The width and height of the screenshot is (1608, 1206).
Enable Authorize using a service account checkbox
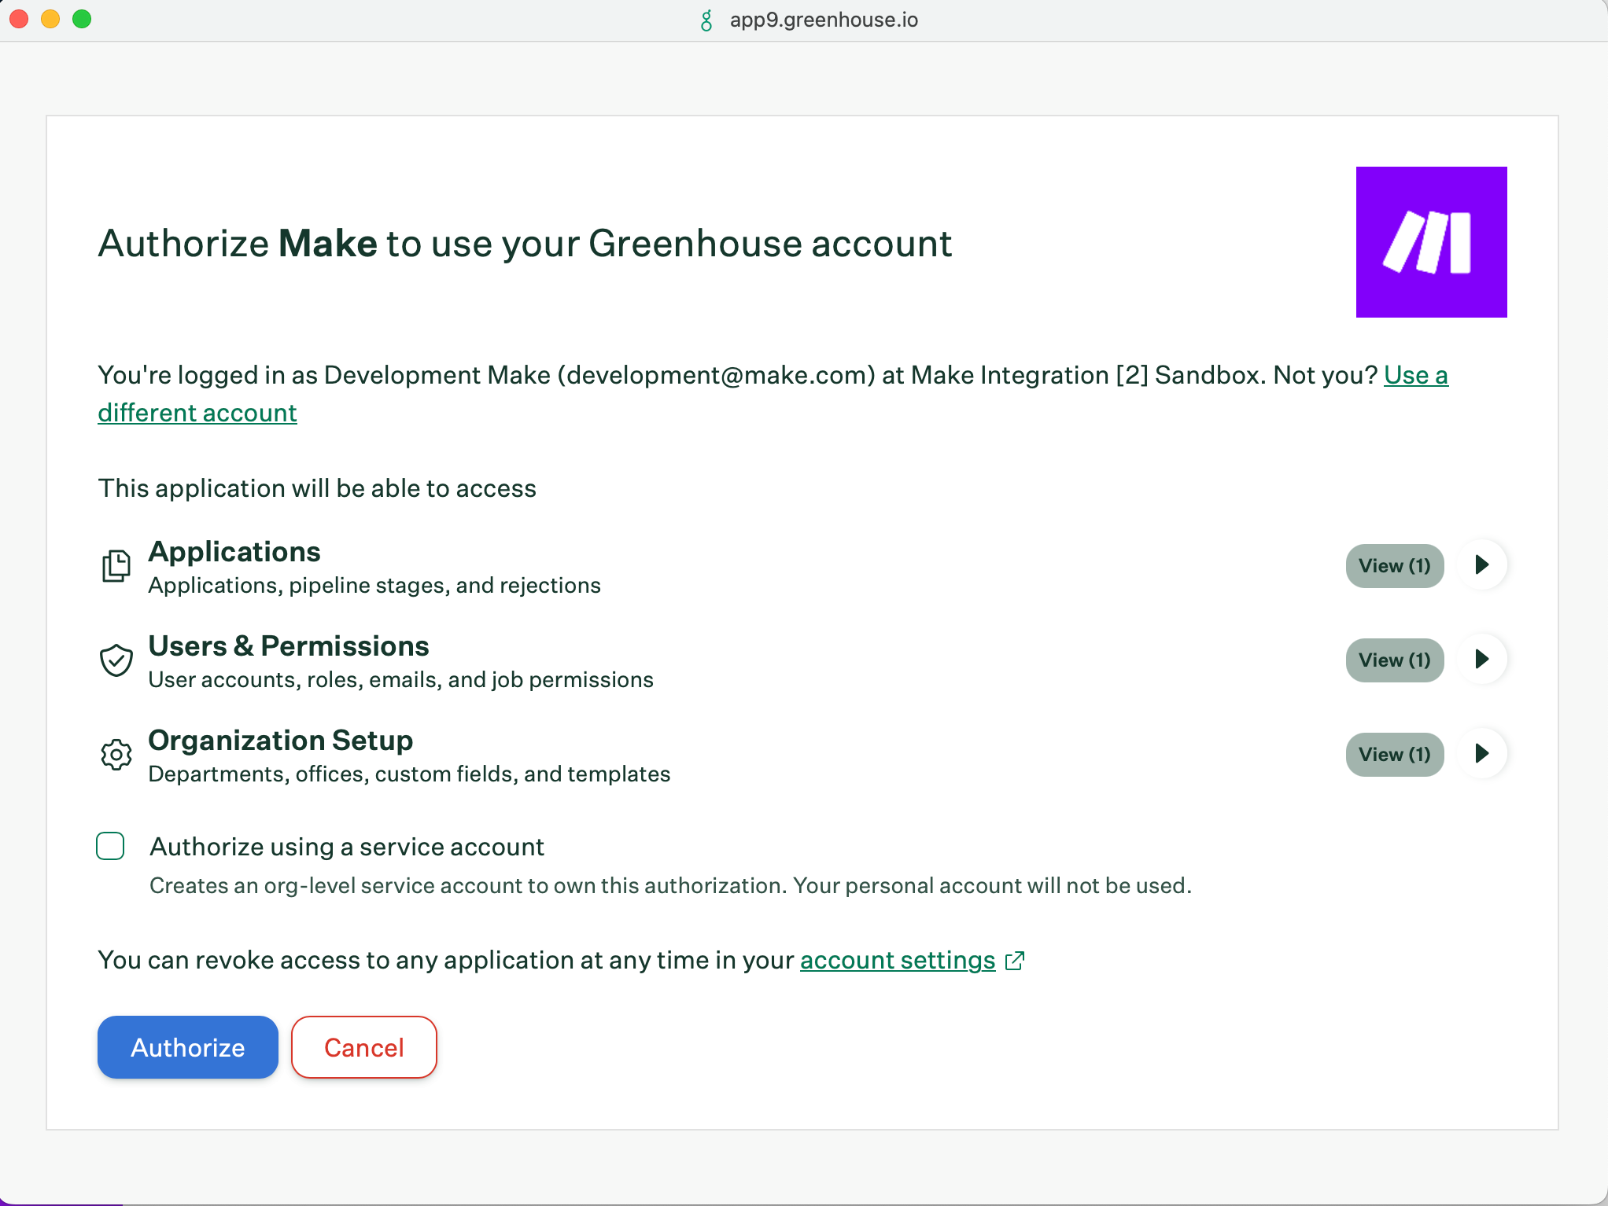click(110, 847)
